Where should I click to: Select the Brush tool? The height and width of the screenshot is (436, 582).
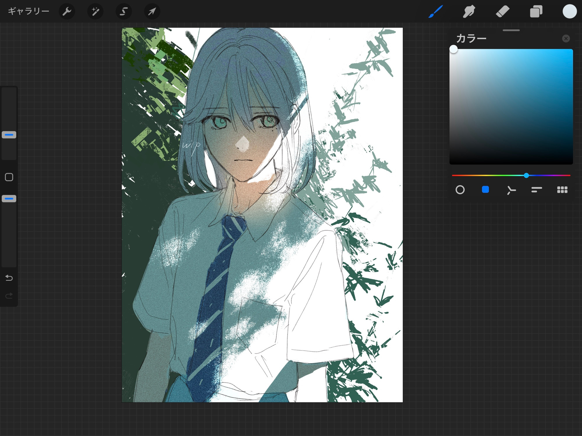(x=436, y=12)
